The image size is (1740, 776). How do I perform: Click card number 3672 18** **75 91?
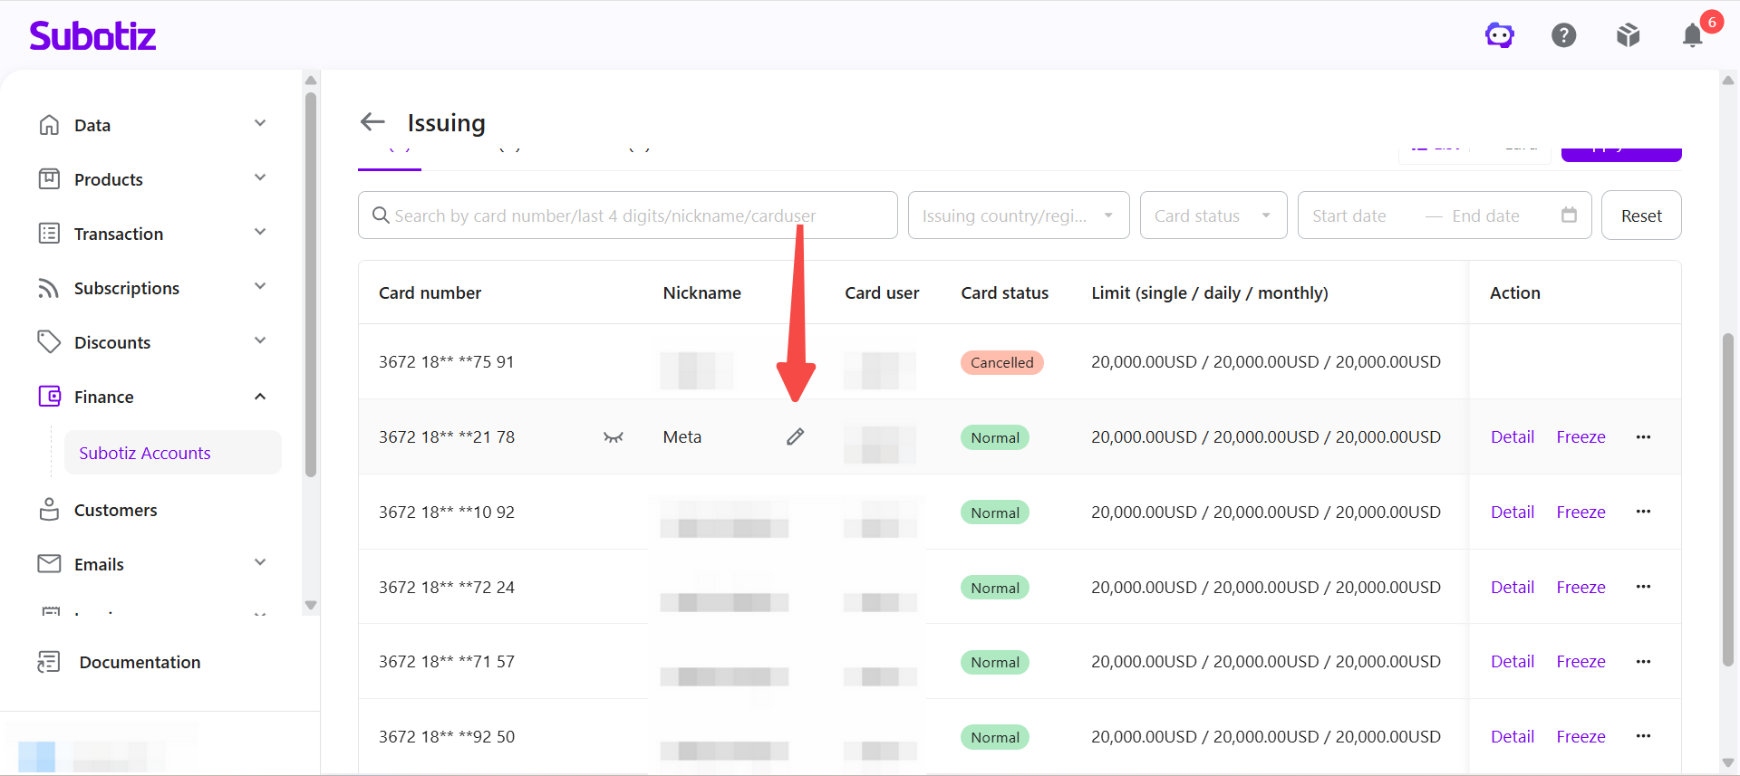click(x=447, y=362)
